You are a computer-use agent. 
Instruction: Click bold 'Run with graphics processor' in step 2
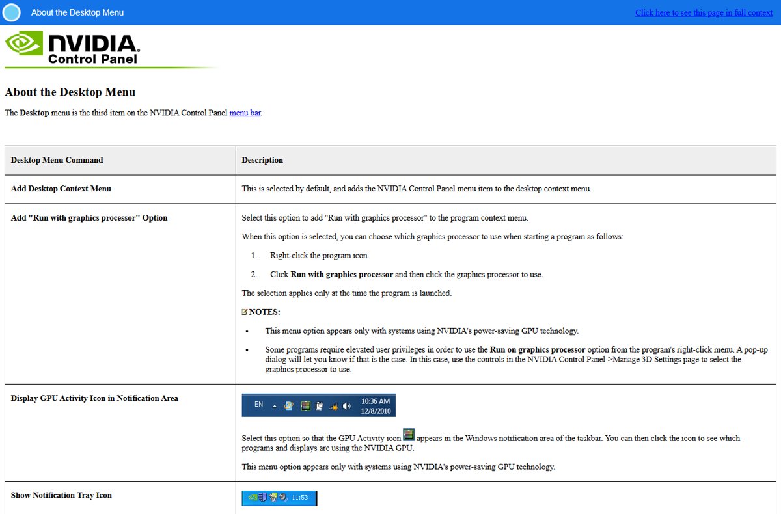(x=342, y=275)
